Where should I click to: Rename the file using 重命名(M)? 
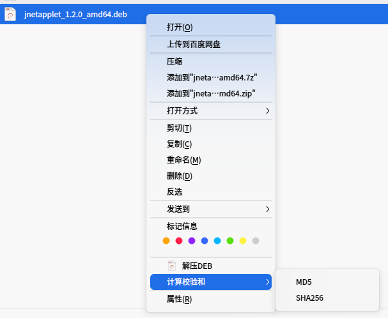(211, 160)
